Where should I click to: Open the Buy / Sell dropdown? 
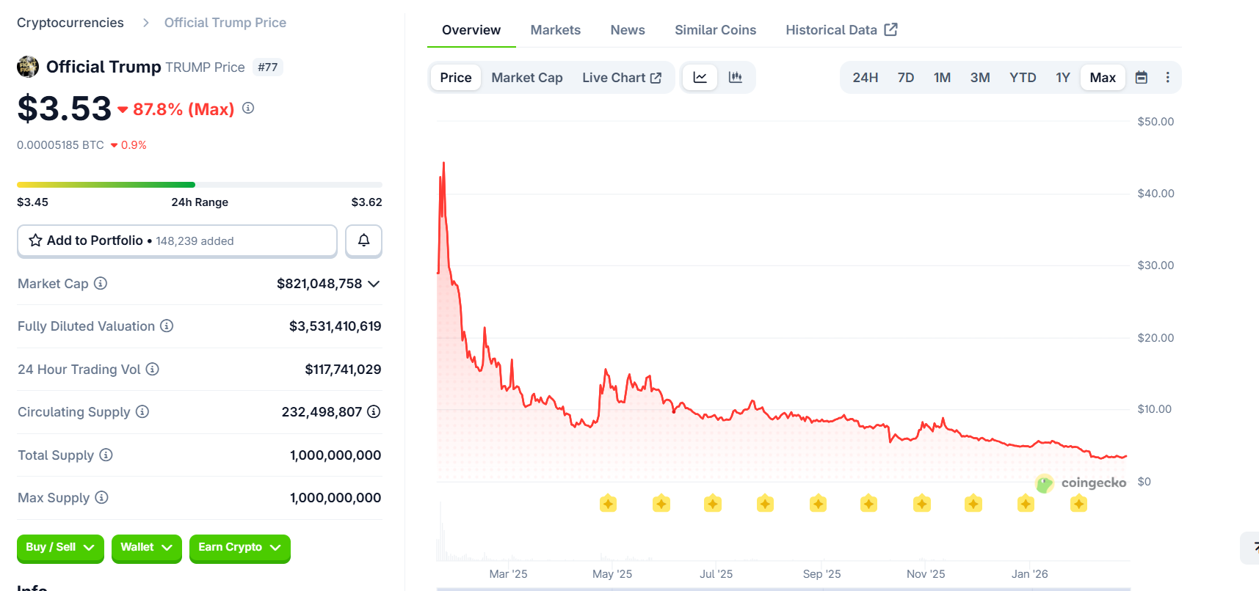pyautogui.click(x=60, y=548)
